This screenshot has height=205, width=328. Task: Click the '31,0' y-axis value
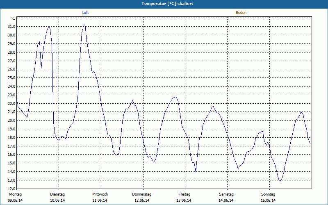11,27
